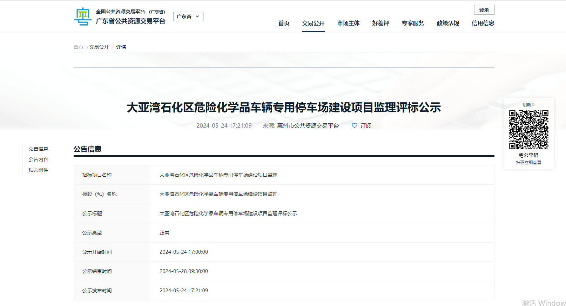566x306 pixels.
Task: Jump to 公告内容 section in sidebar
Action: (x=38, y=159)
